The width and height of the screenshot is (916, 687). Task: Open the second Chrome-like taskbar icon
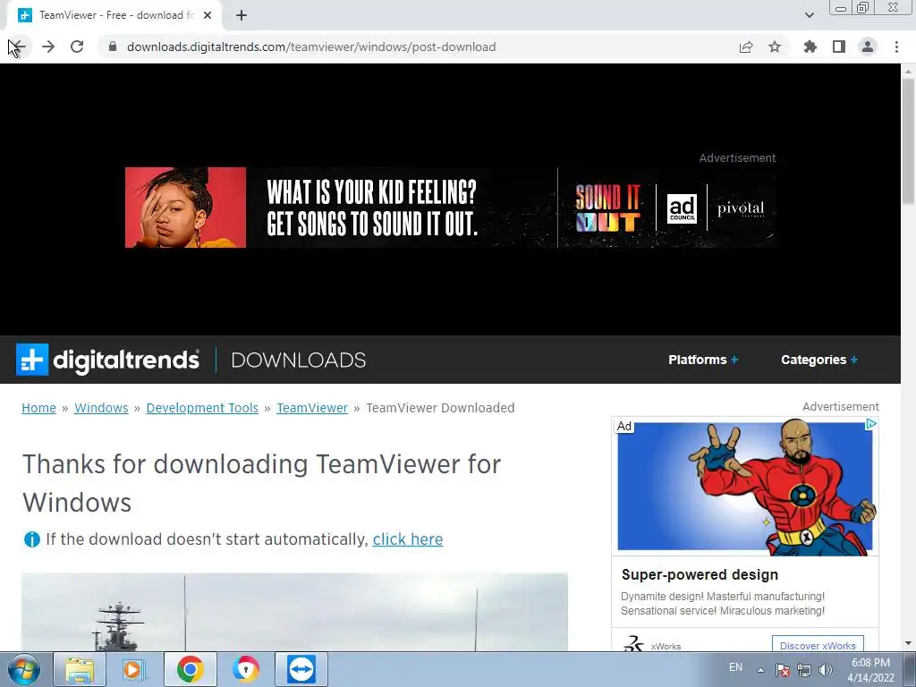pos(245,669)
